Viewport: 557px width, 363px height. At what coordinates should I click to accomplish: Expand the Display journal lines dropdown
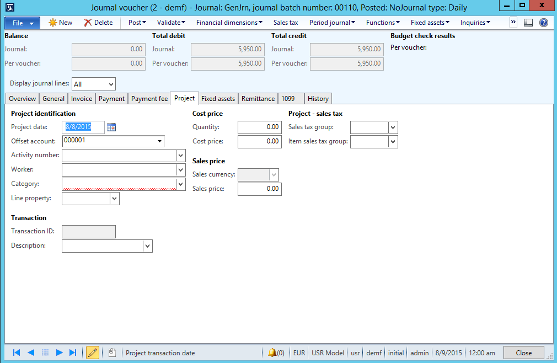point(111,84)
